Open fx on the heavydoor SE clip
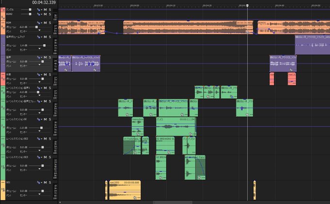This screenshot has height=204, width=330. pos(138,134)
